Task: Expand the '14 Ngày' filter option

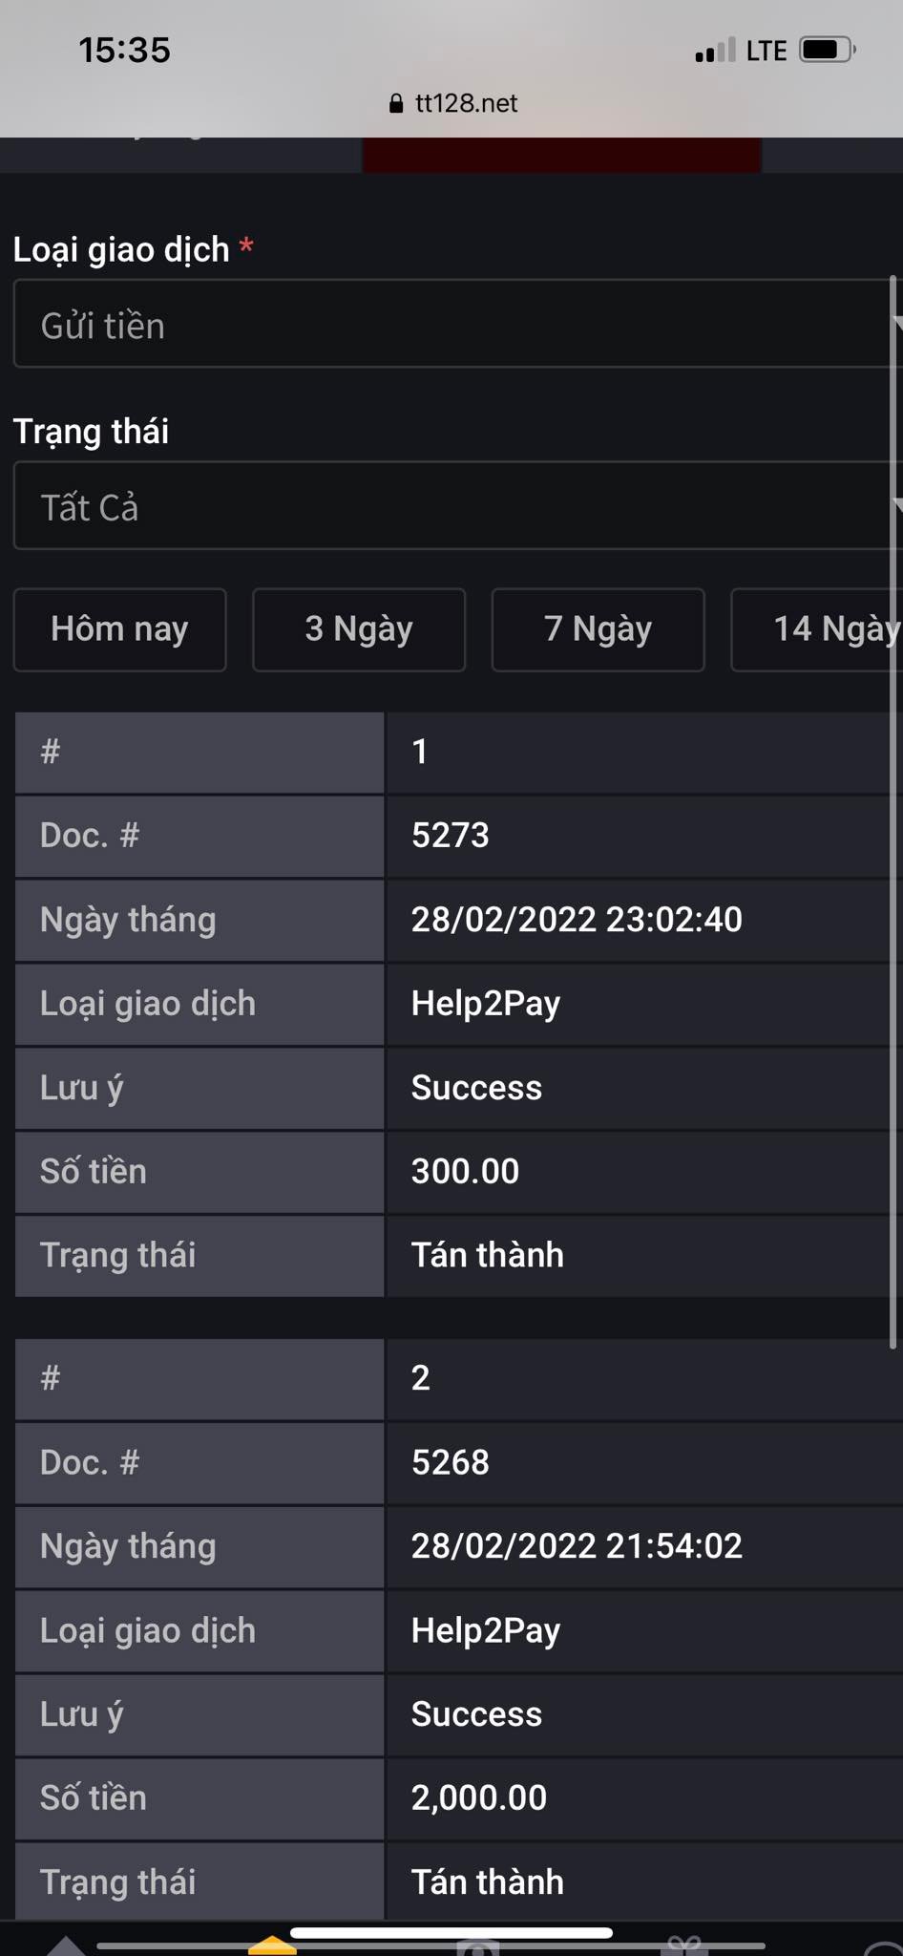Action: click(830, 629)
